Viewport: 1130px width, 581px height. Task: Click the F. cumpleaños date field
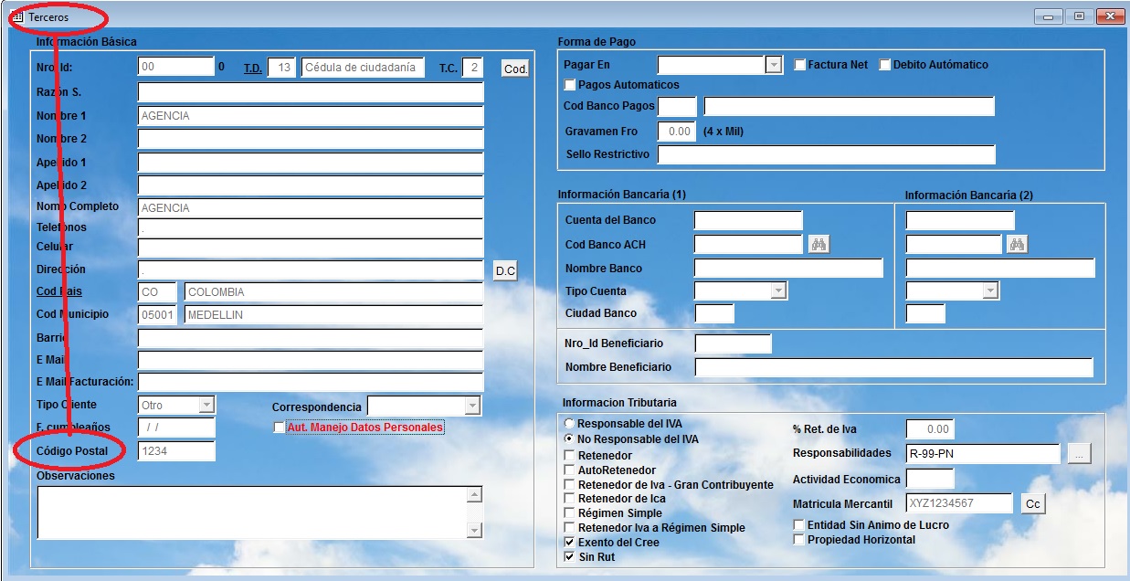(x=176, y=427)
